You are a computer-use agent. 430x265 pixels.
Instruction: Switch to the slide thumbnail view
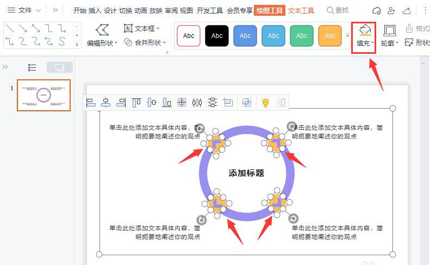[59, 67]
